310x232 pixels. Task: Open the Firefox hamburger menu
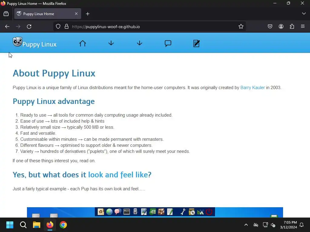tap(303, 26)
